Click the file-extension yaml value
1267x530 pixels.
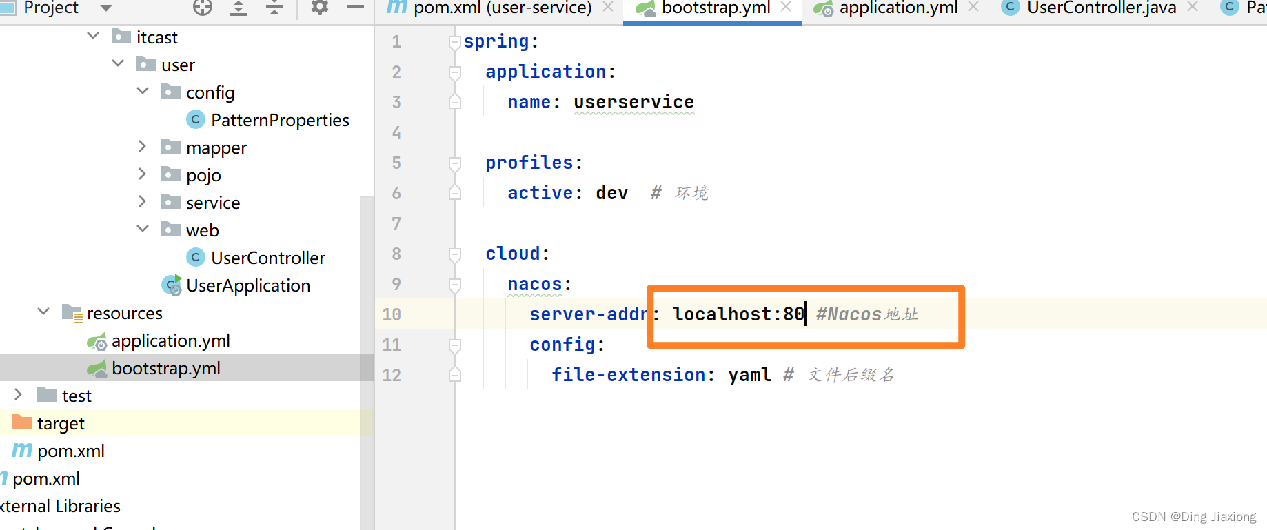click(x=750, y=375)
